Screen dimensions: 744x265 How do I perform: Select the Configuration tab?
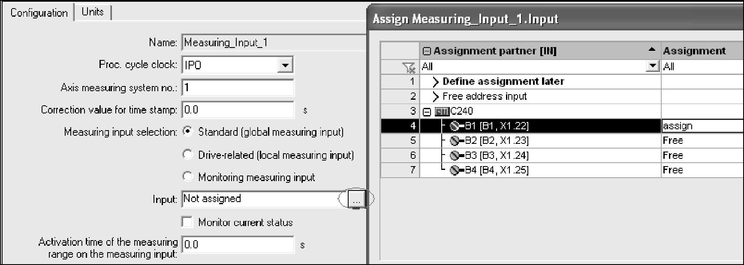coord(39,13)
